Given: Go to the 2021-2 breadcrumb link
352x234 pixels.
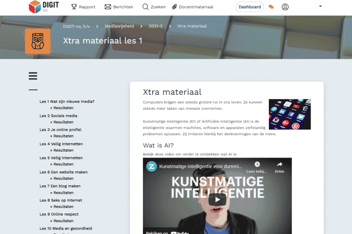Looking at the screenshot, I should pos(155,26).
